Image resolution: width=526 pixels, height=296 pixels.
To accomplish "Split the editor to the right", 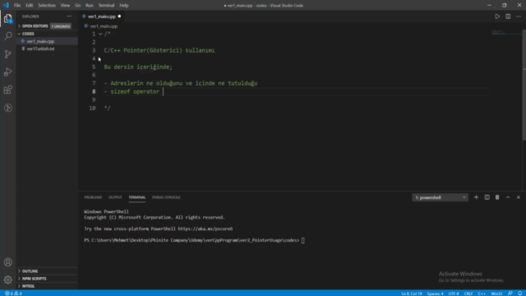I will (508, 16).
